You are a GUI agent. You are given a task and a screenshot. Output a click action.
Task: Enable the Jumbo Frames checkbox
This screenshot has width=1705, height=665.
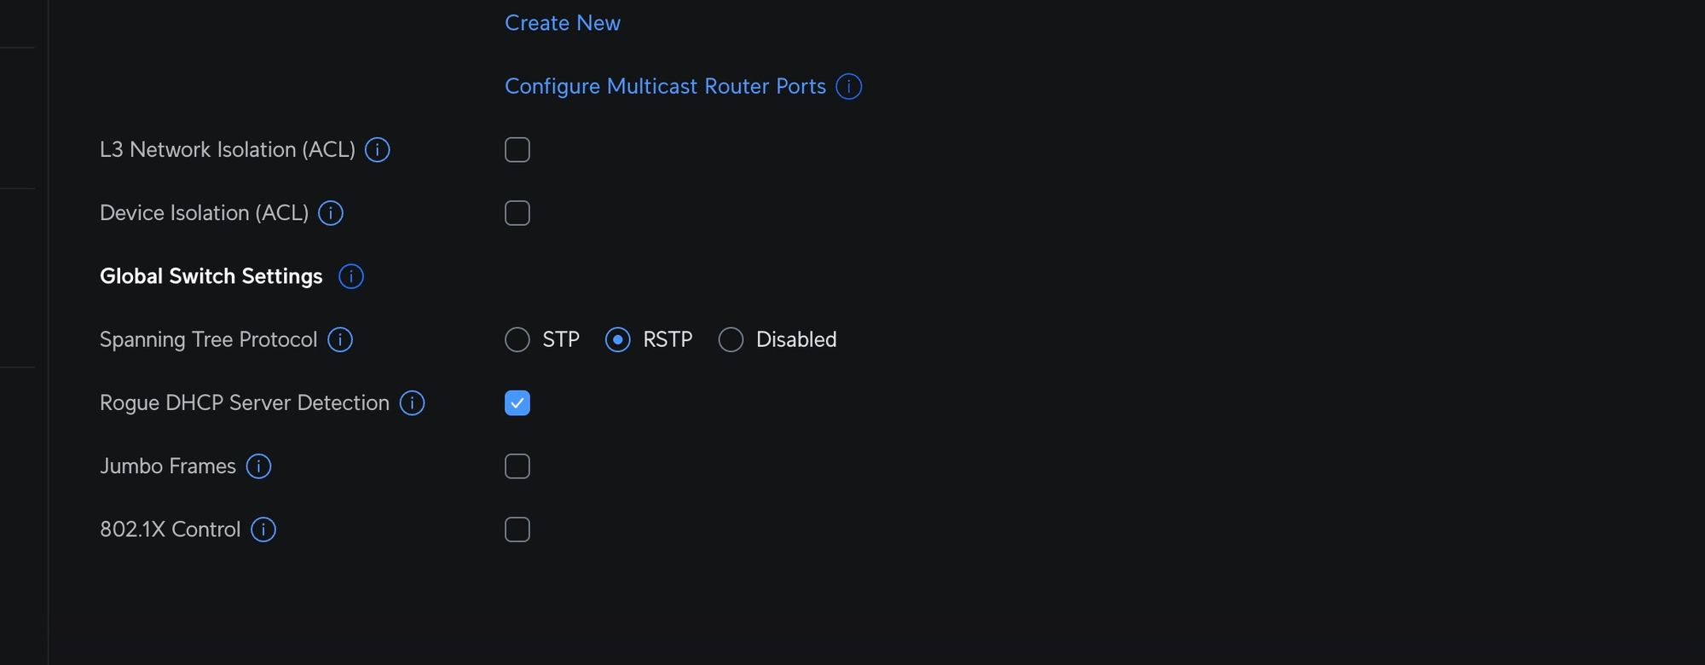[x=517, y=466]
